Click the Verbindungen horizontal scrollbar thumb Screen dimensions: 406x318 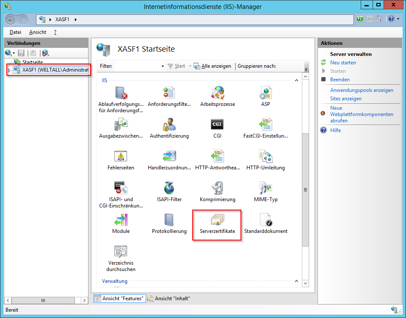coord(43,300)
